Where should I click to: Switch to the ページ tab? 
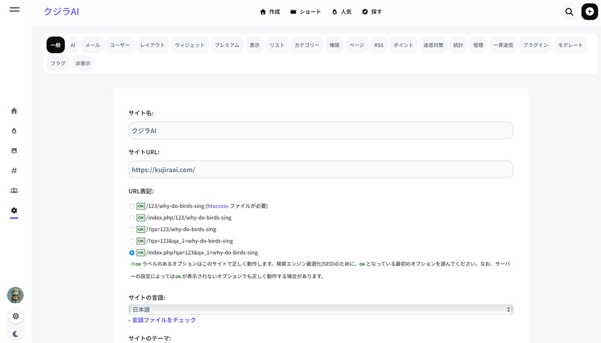point(357,45)
